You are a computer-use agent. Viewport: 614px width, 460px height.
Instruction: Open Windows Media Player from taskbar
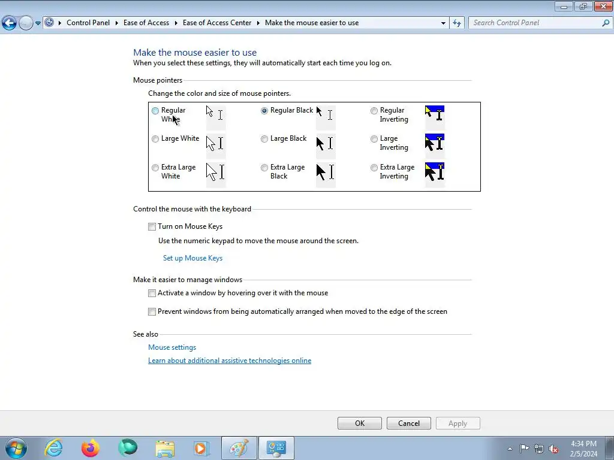tap(202, 448)
